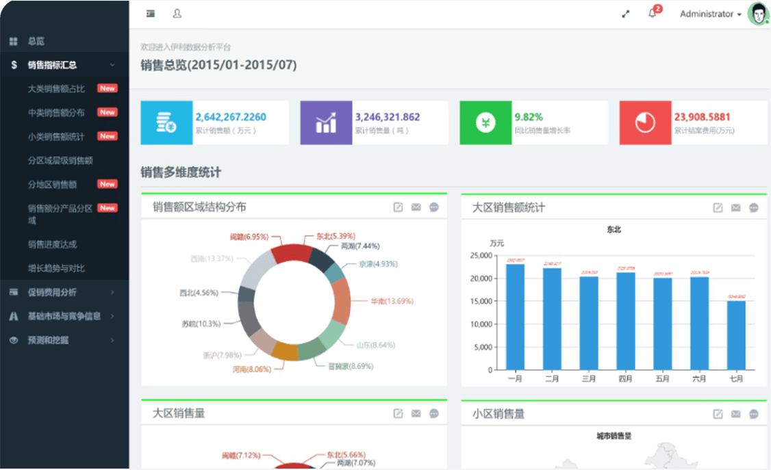771x470 pixels.
Task: Edit the 大区销售额统计 panel via pencil icon
Action: tap(718, 208)
